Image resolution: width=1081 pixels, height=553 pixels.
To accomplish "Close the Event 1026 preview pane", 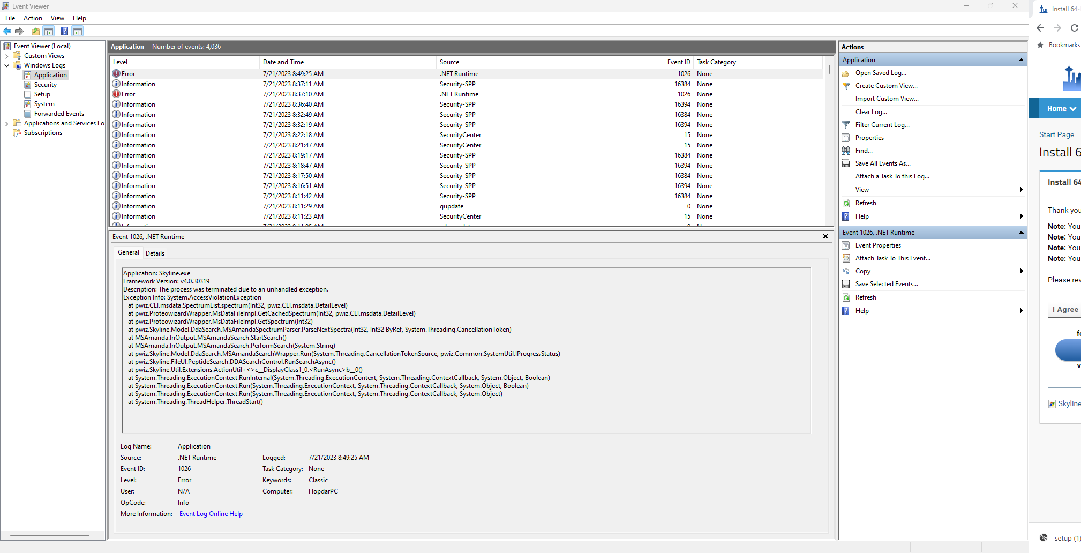I will click(825, 236).
